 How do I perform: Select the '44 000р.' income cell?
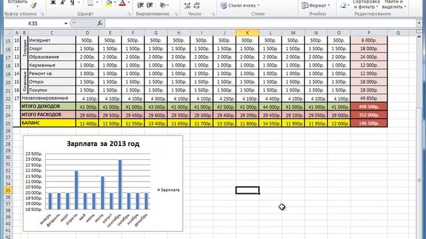click(270, 107)
